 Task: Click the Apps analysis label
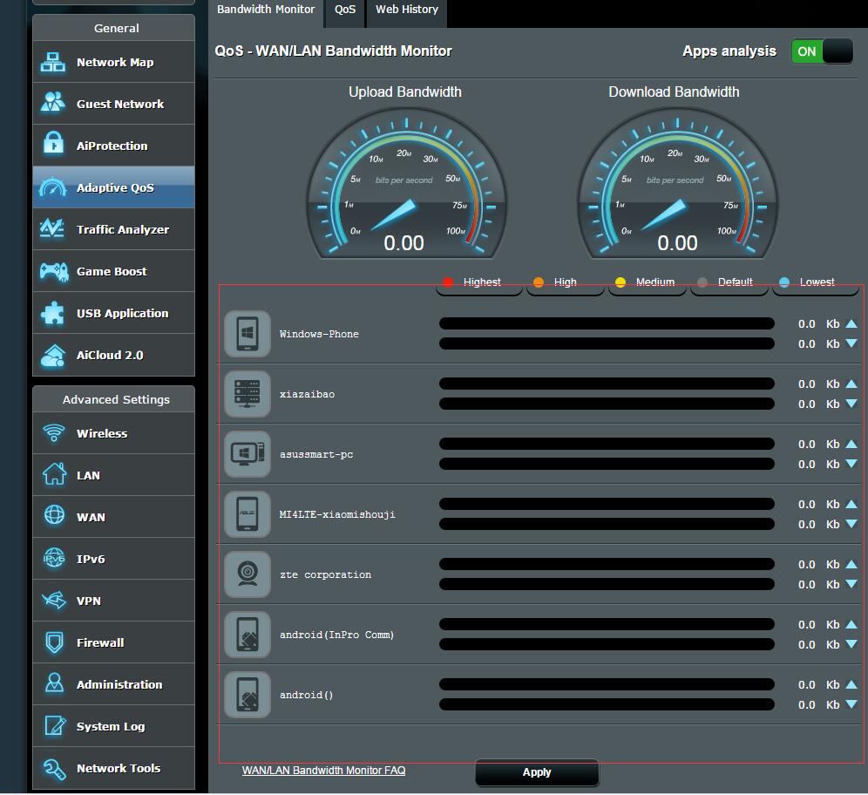729,51
